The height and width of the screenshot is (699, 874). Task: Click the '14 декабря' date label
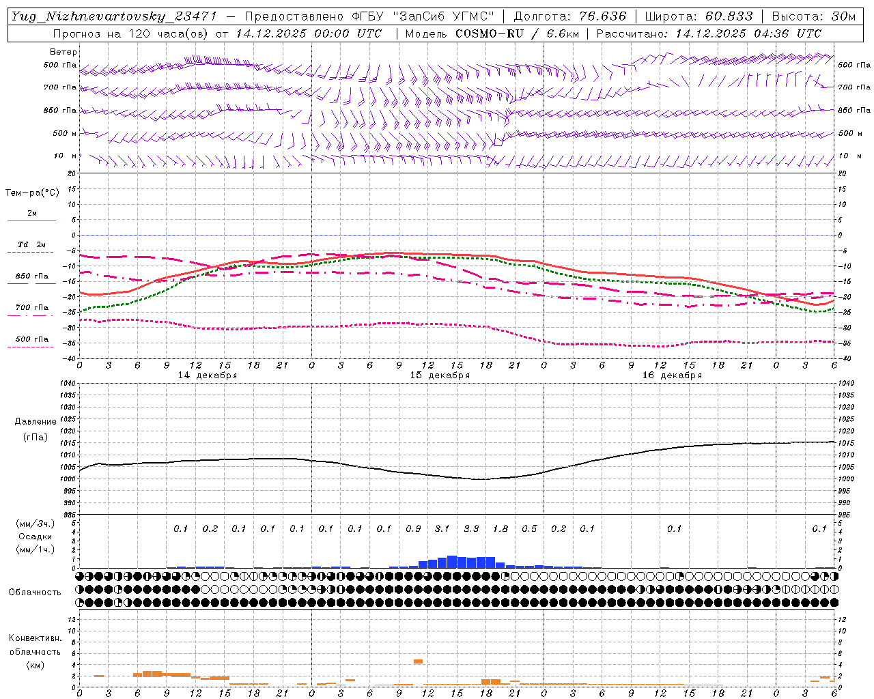point(208,375)
